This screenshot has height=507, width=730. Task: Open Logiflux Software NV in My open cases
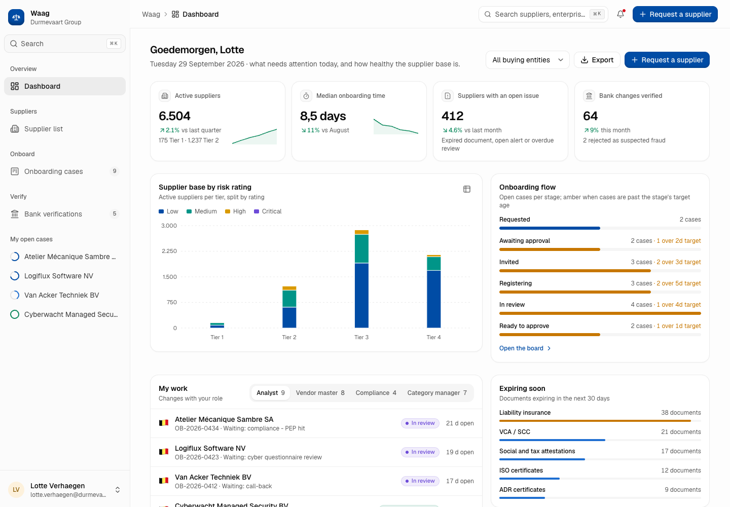point(65,276)
